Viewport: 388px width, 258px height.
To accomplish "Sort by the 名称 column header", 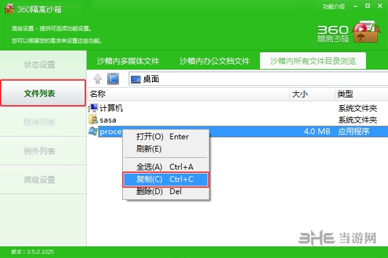I will [189, 94].
